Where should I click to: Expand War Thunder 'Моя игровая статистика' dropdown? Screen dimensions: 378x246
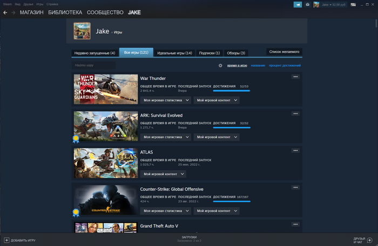166,100
